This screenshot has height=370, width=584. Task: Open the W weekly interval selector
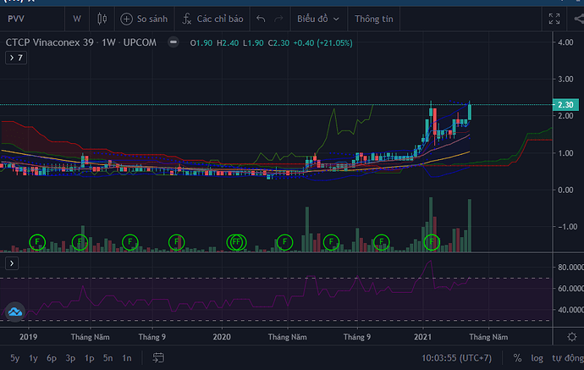pyautogui.click(x=77, y=18)
